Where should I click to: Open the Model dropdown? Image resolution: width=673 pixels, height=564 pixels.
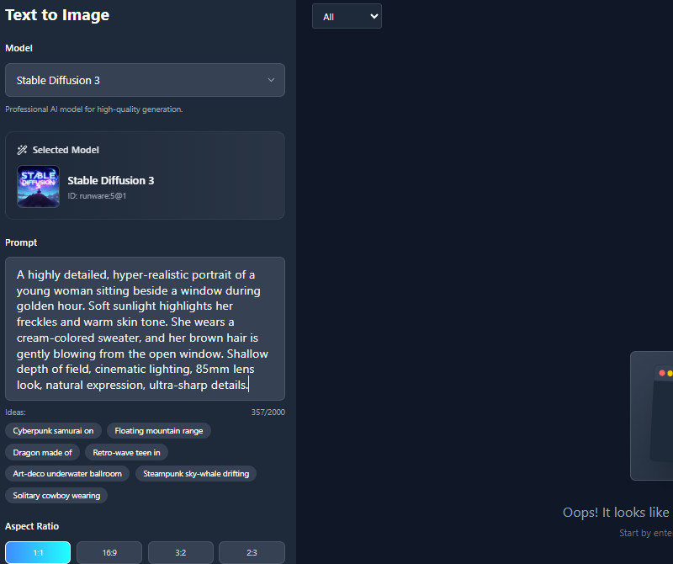(x=145, y=80)
